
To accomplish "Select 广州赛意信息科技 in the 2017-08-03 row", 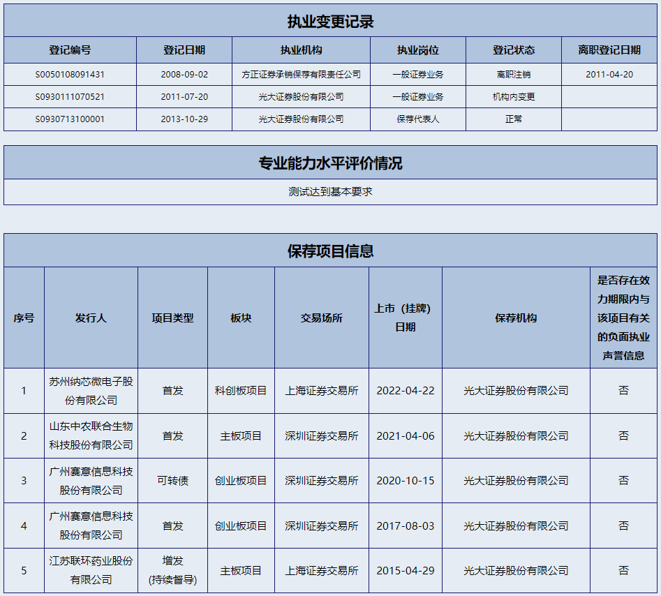I will click(x=91, y=526).
